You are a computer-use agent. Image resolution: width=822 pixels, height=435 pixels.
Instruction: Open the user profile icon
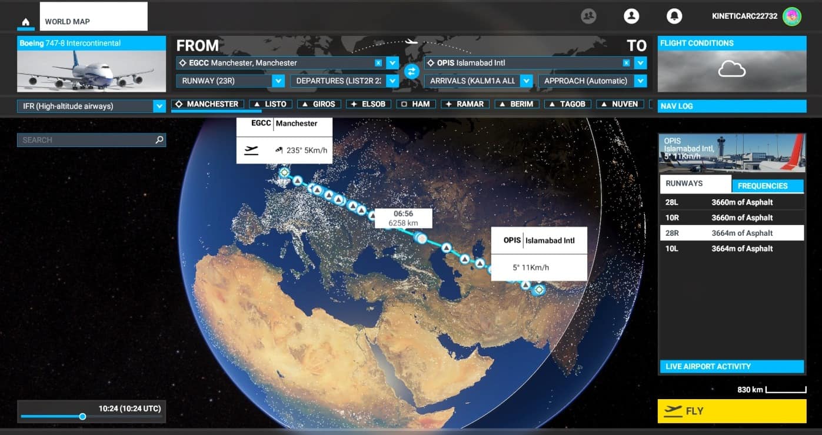coord(631,16)
